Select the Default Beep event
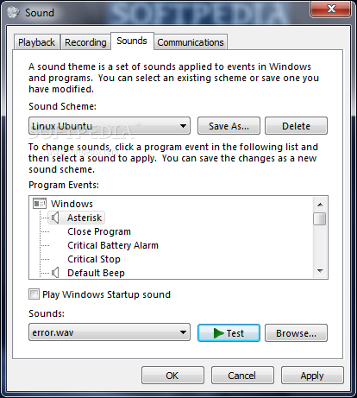 click(x=96, y=273)
